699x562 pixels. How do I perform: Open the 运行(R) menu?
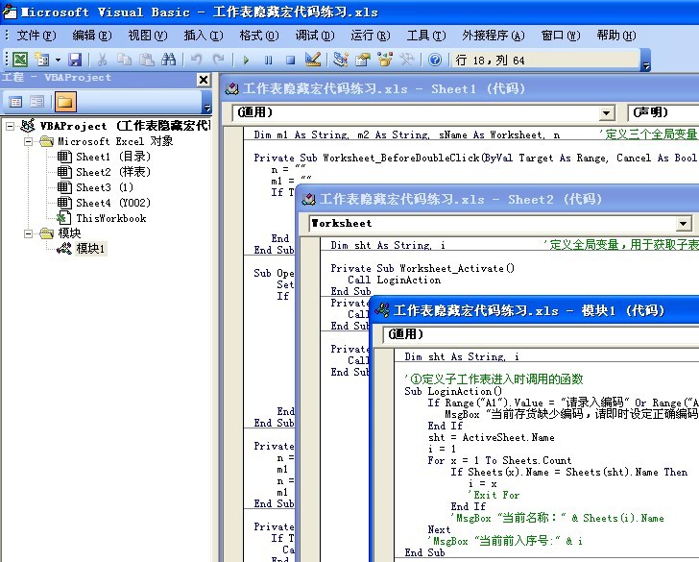(371, 35)
